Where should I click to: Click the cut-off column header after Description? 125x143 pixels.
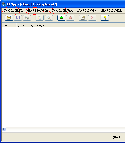(118, 25)
